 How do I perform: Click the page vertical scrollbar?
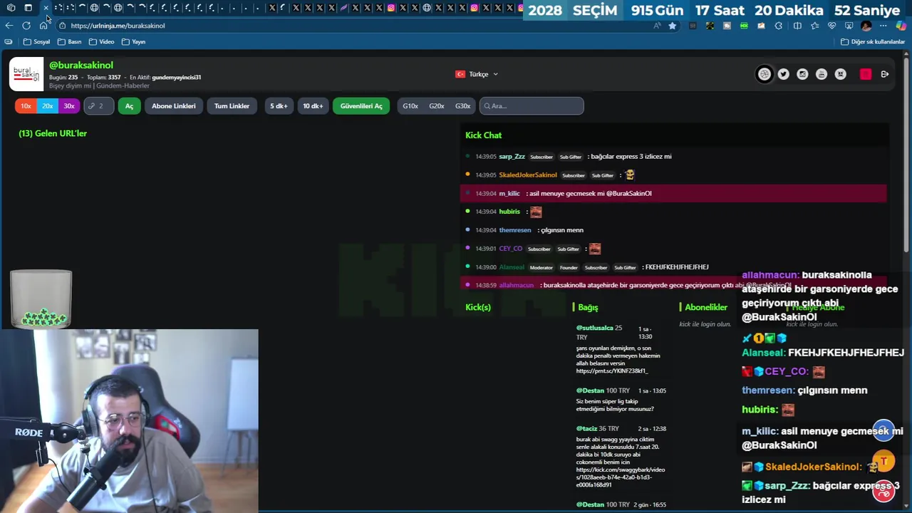[907, 153]
